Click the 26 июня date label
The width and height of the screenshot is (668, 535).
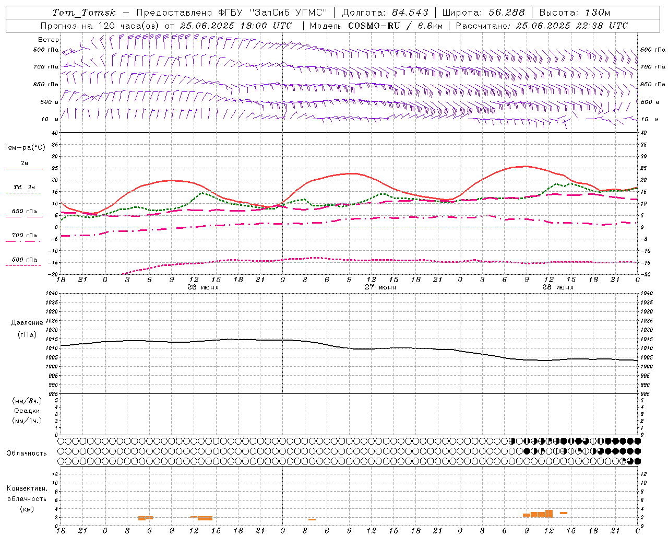[203, 287]
